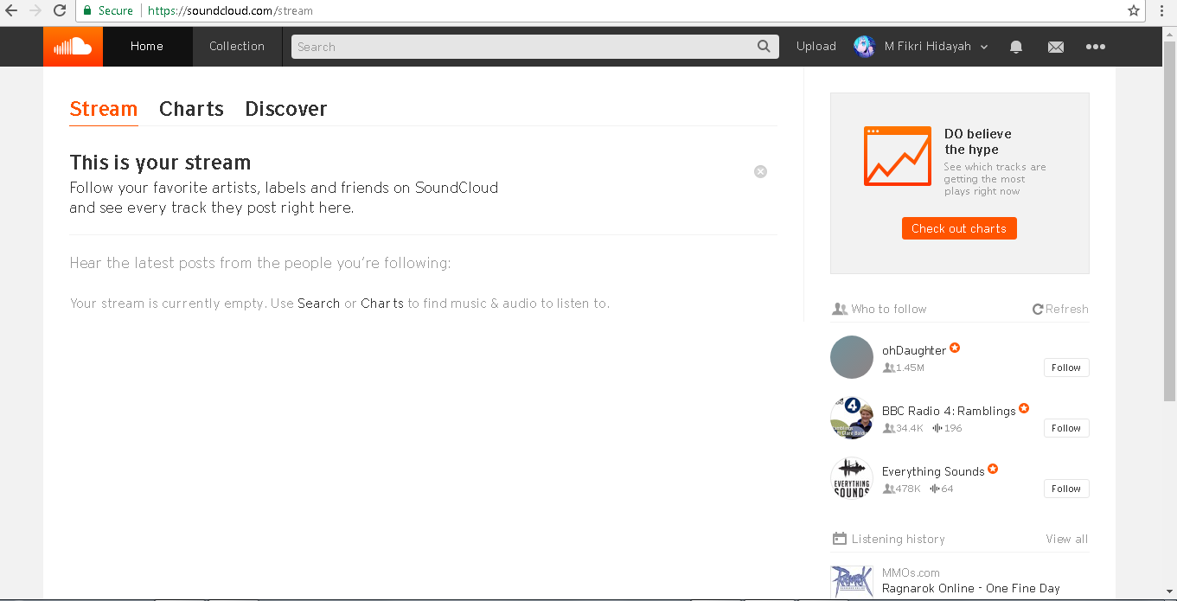
Task: Open BBC Radio 4: Ramblings avatar
Action: click(x=852, y=418)
